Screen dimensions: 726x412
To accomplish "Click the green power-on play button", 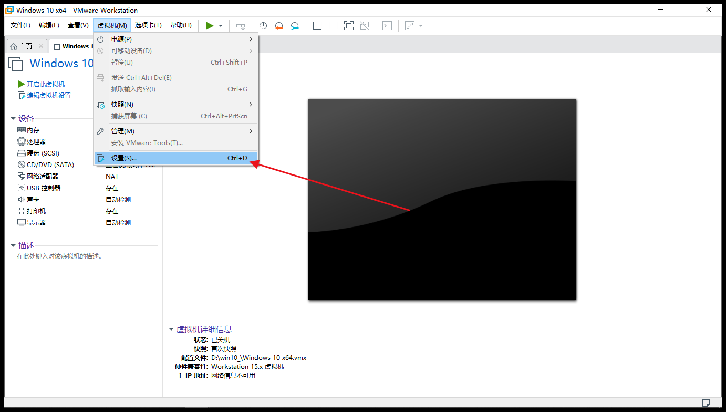I will tap(210, 26).
